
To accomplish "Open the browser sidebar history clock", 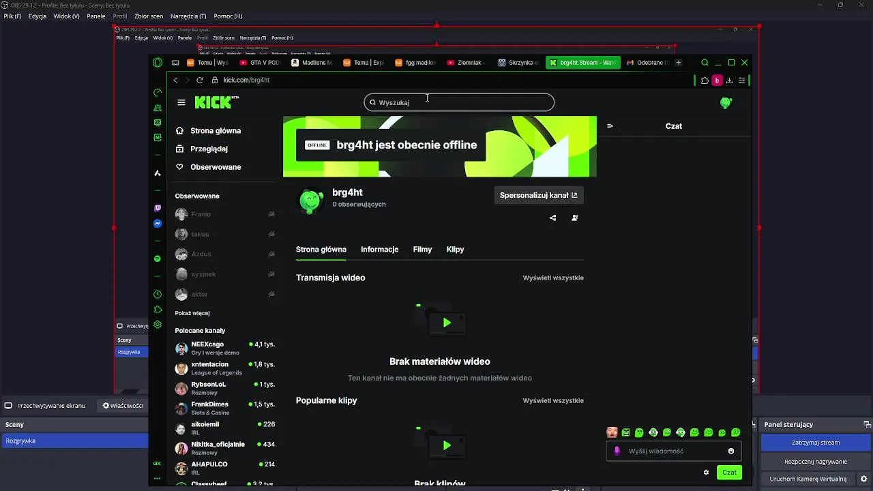I will (x=158, y=295).
